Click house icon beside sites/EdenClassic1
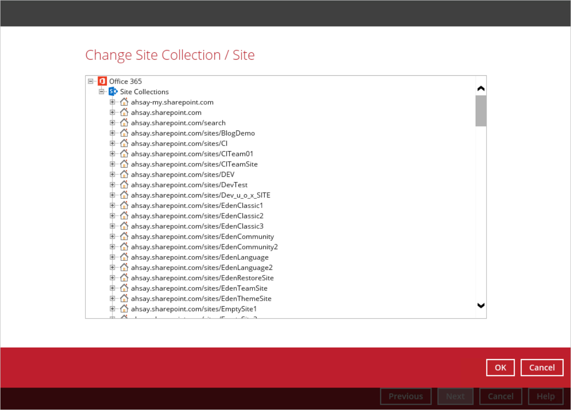Screen dimensions: 571x410 tap(124, 205)
